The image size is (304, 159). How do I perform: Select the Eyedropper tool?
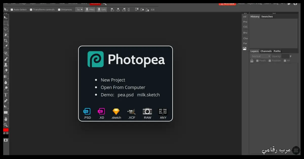[x=6, y=46]
